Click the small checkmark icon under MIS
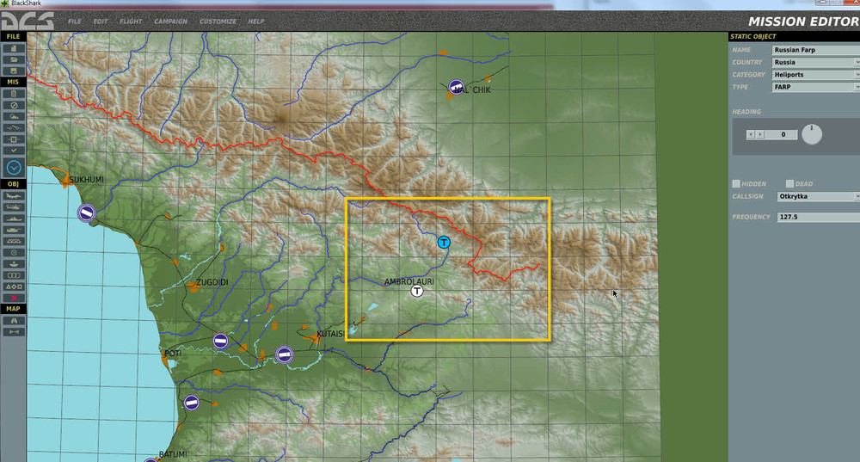Screen dimensions: 860x462 pyautogui.click(x=14, y=150)
